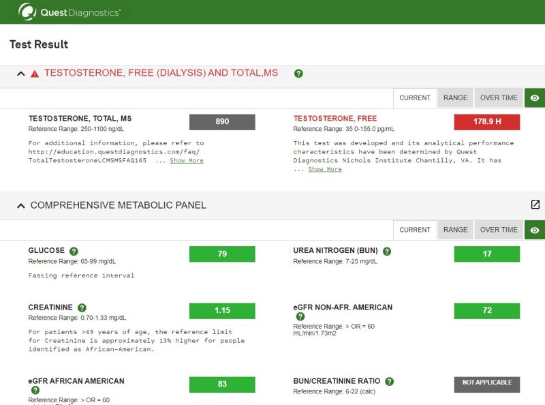
Task: Select CURRENT tab in Metabolic Panel
Action: [x=415, y=230]
